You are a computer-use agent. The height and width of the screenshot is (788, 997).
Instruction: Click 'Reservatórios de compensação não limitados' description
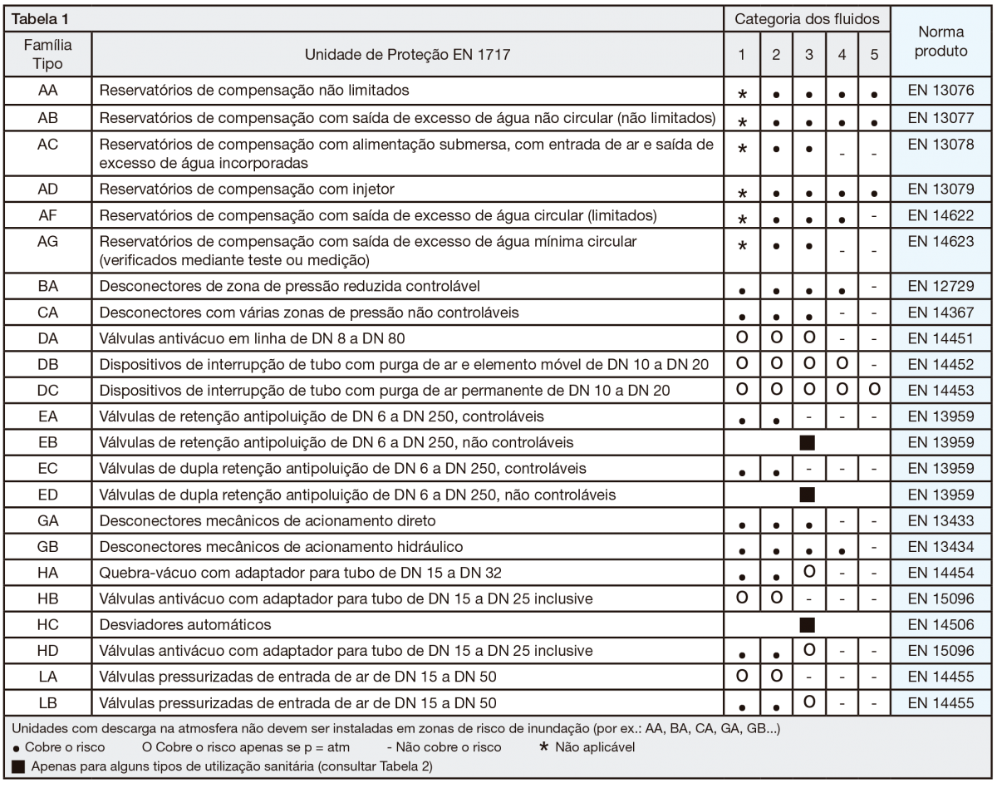[x=254, y=89]
